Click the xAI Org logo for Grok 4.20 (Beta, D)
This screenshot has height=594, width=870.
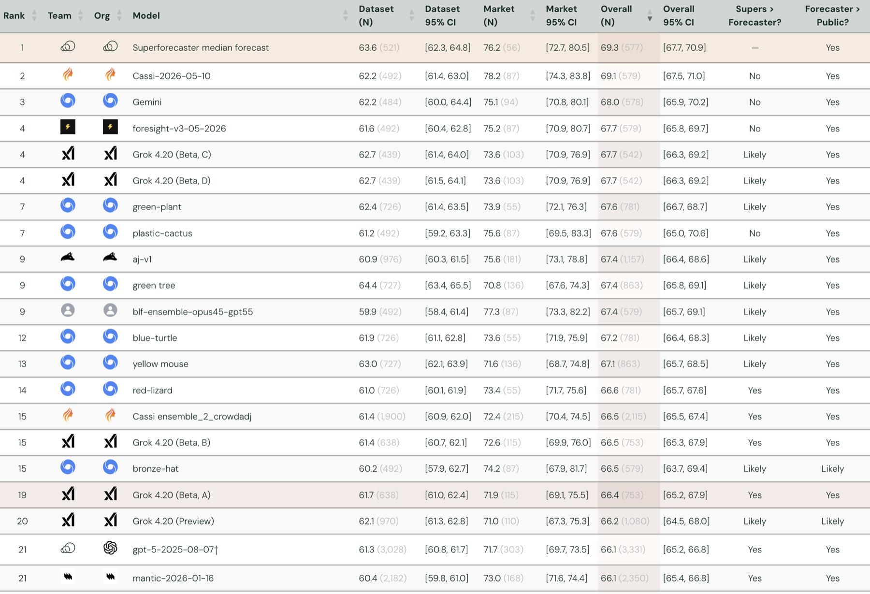pyautogui.click(x=110, y=179)
